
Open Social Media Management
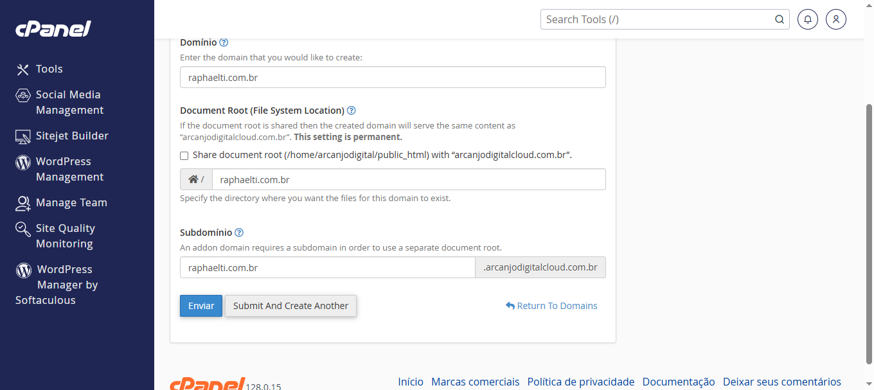pos(67,102)
